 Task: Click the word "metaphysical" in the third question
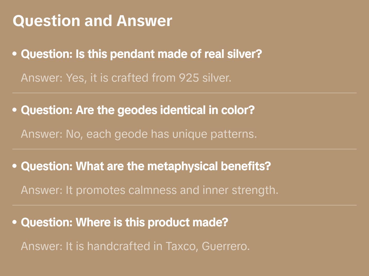point(182,166)
